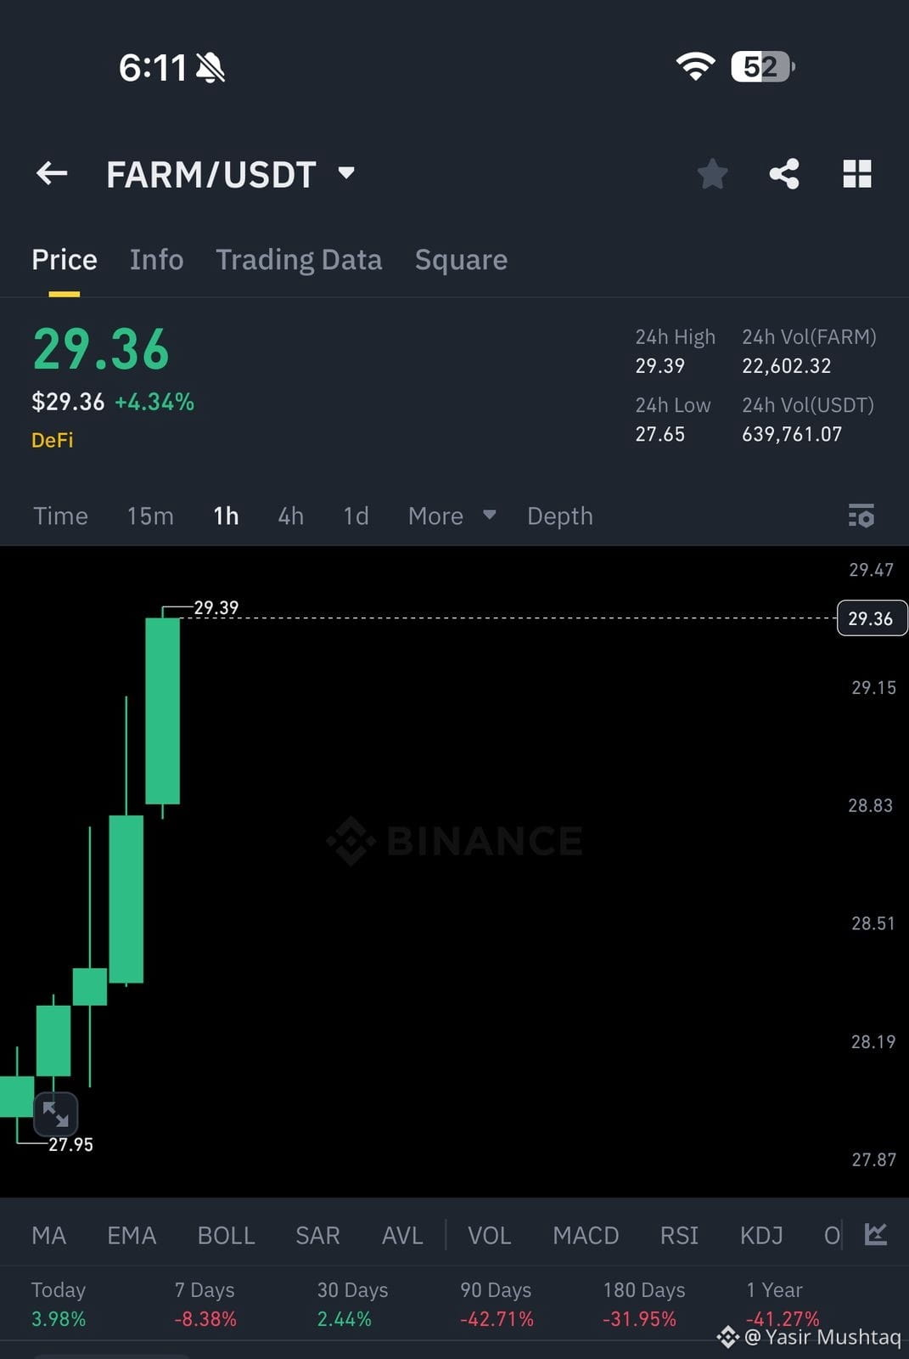Expand the FARM/USDT pair dropdown arrow
This screenshot has width=909, height=1359.
(x=346, y=173)
